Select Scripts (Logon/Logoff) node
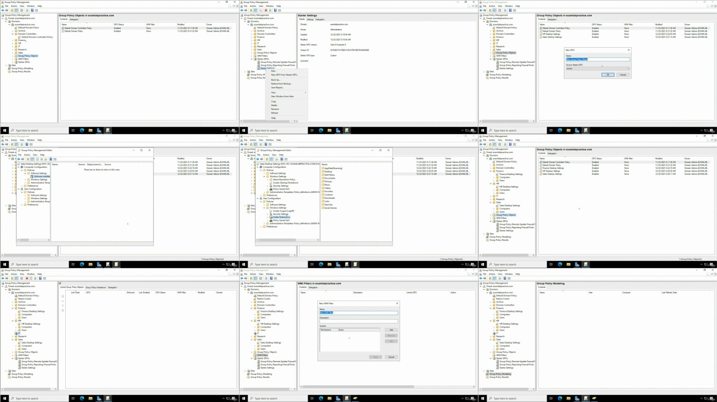 [x=283, y=211]
